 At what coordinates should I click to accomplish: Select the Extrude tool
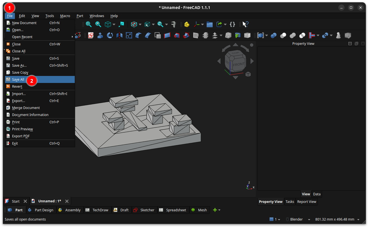point(100,35)
